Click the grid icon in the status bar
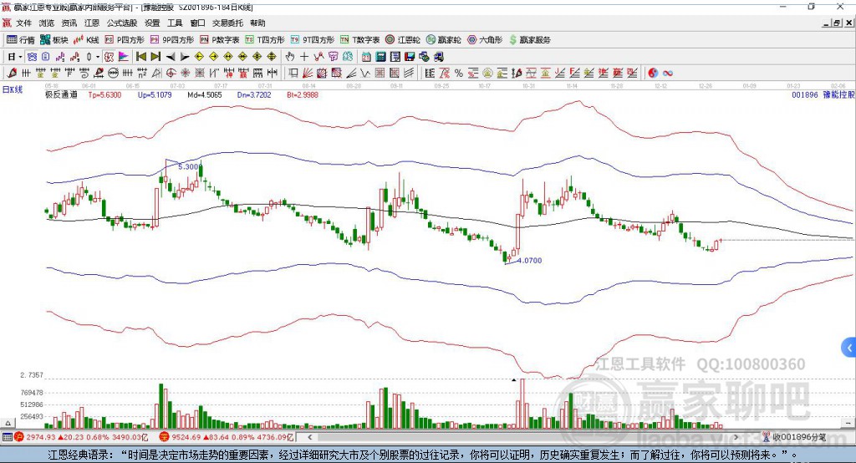 (x=7, y=437)
